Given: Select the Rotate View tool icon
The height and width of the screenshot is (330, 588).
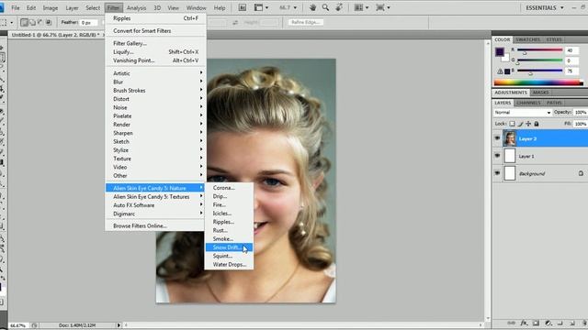Looking at the screenshot, I should (x=339, y=7).
